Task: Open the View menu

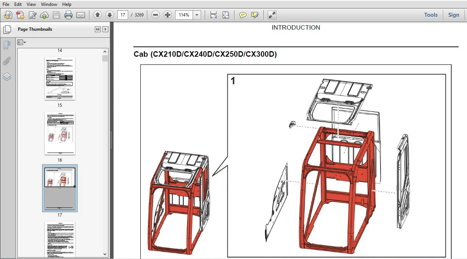Action: [x=31, y=4]
